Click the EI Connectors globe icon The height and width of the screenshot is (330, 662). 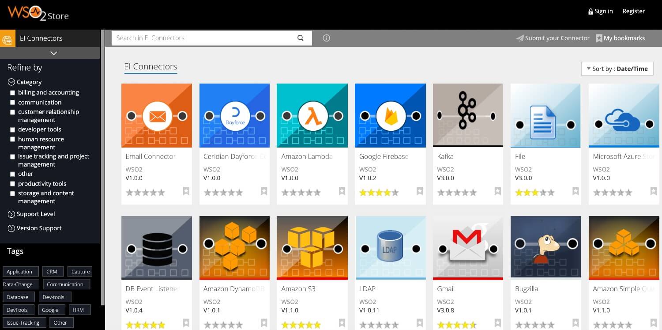(x=7, y=38)
